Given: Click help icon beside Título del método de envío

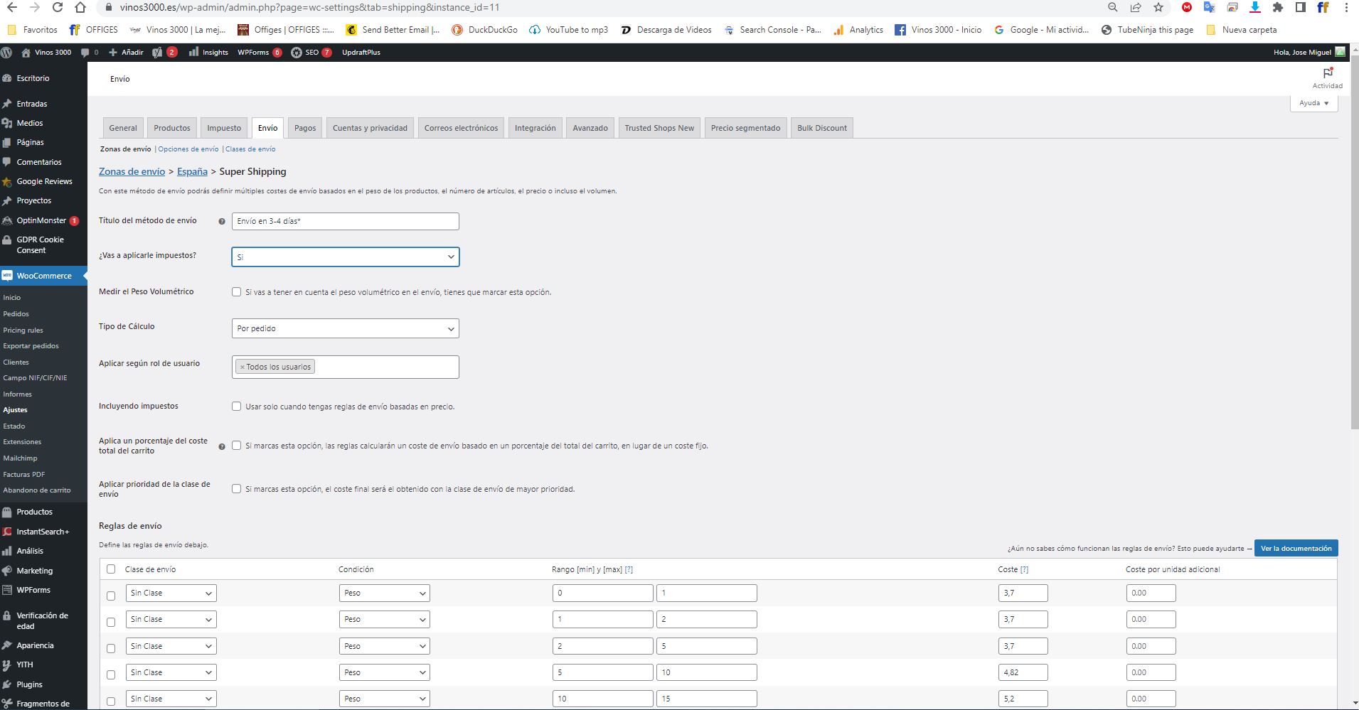Looking at the screenshot, I should (222, 221).
